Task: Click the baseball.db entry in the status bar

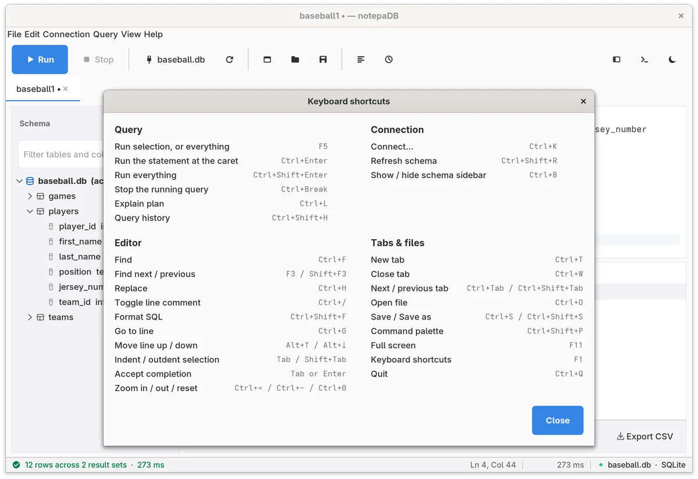Action: pyautogui.click(x=629, y=465)
